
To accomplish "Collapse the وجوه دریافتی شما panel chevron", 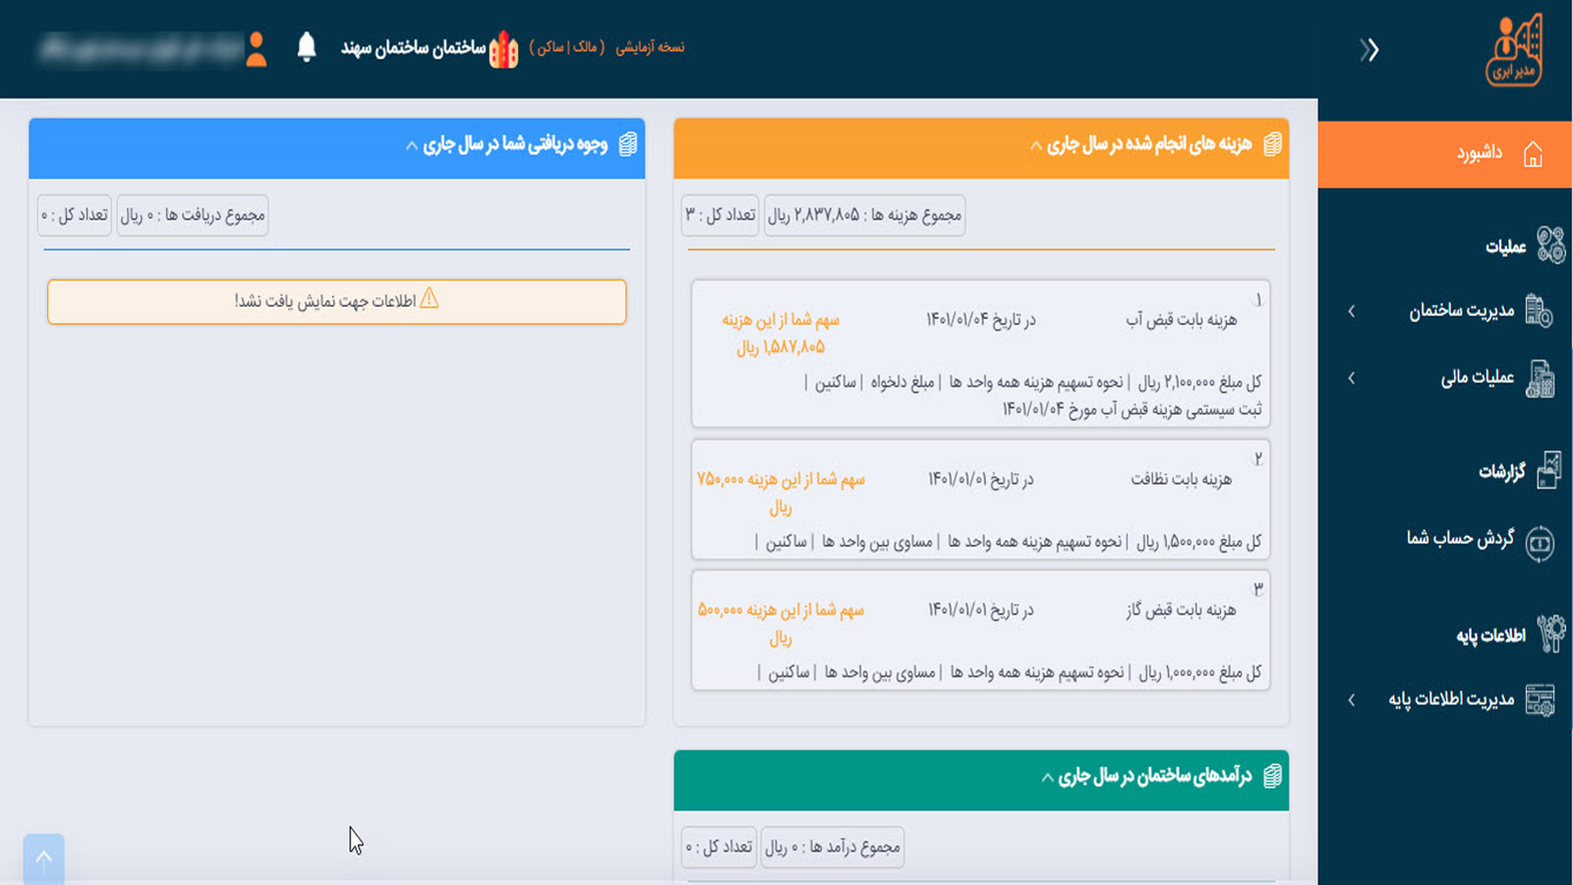I will click(411, 147).
